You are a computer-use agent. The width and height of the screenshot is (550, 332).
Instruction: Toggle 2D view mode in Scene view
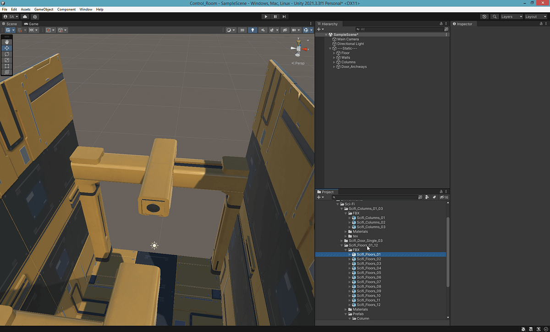(242, 30)
